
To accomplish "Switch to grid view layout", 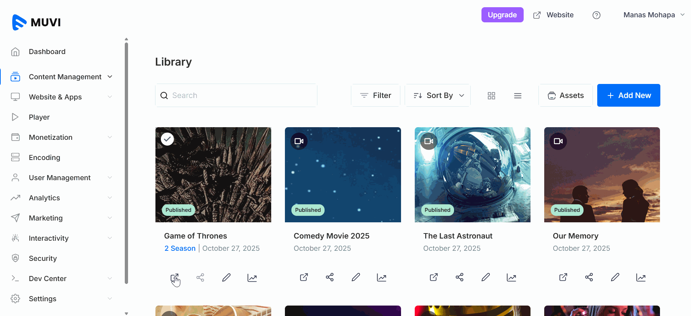I will point(491,95).
